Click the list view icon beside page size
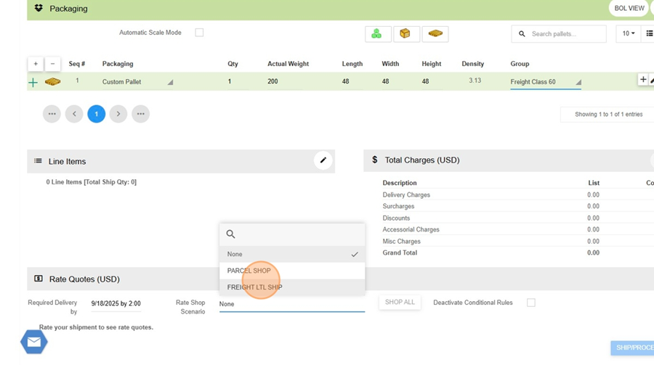The width and height of the screenshot is (654, 365). click(x=649, y=34)
